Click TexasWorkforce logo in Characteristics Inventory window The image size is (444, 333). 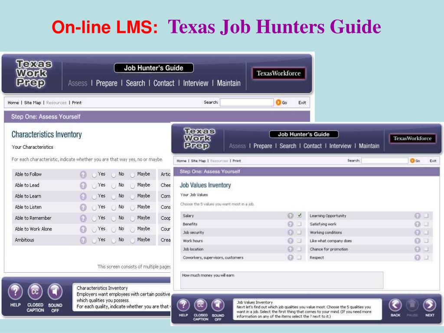coord(279,74)
